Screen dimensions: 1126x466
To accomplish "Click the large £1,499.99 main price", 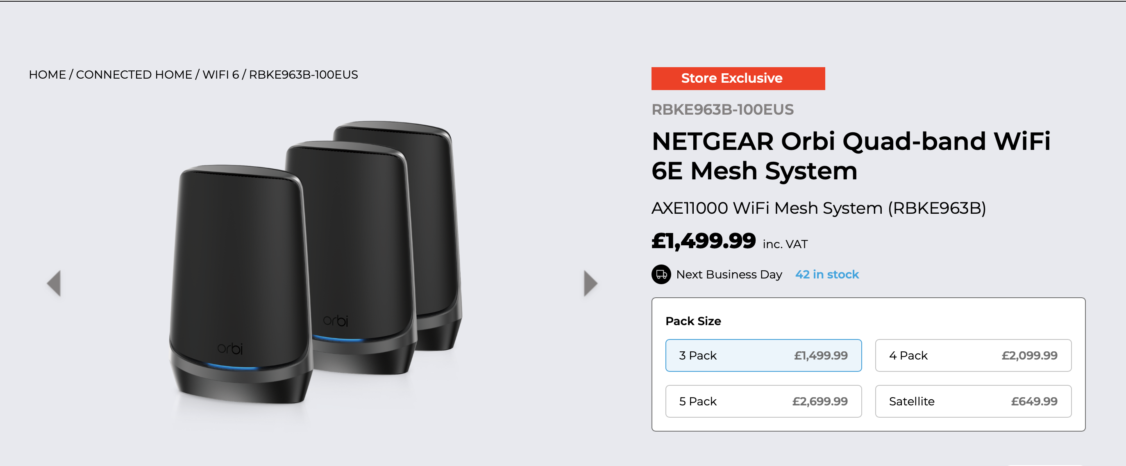I will [703, 242].
